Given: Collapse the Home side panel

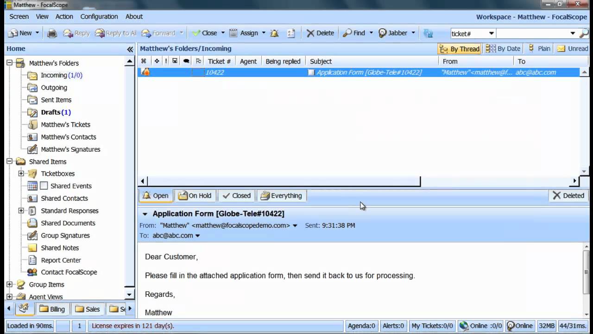Looking at the screenshot, I should [130, 49].
